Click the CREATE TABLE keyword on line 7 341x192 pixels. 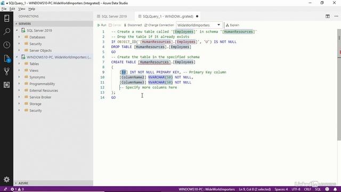[124, 62]
